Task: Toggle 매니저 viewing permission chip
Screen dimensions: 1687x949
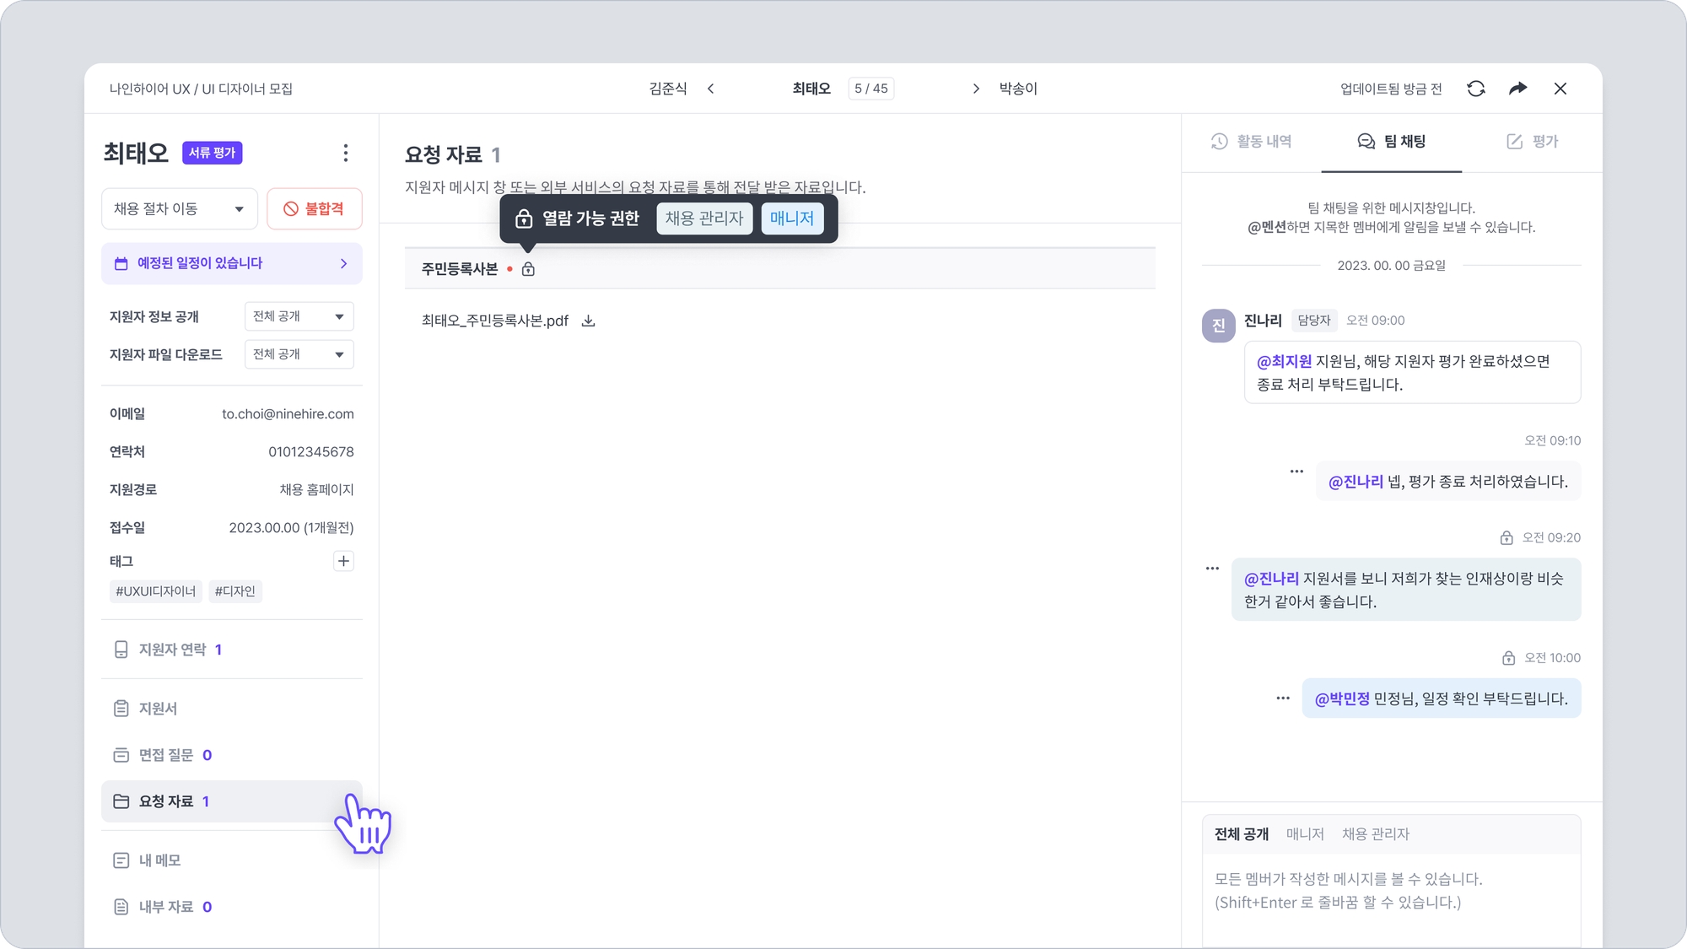Action: [x=791, y=218]
